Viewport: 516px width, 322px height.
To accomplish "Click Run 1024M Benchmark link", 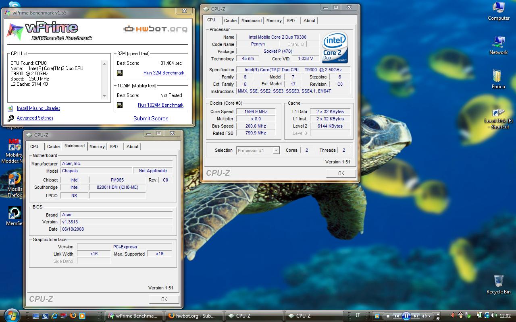I will [x=160, y=105].
